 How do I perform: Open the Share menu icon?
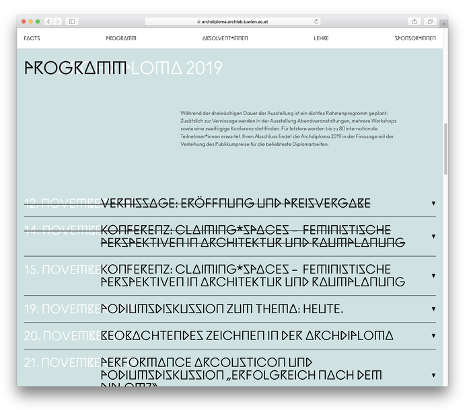click(x=414, y=22)
